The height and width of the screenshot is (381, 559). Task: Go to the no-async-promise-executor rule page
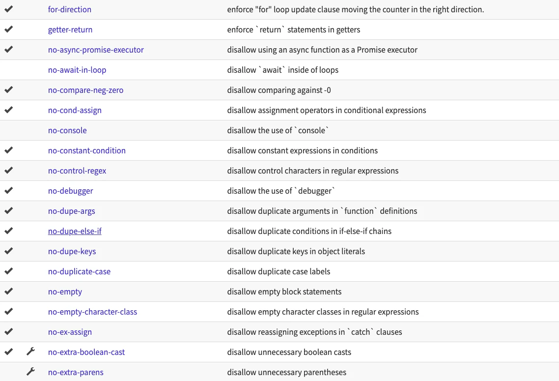96,50
